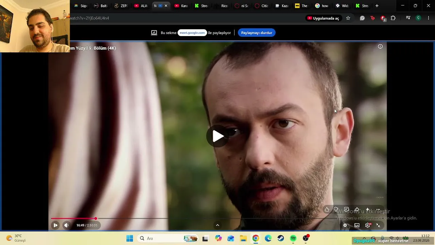This screenshot has width=435, height=245.
Task: Switch to the ZEPI tab
Action: pyautogui.click(x=121, y=6)
